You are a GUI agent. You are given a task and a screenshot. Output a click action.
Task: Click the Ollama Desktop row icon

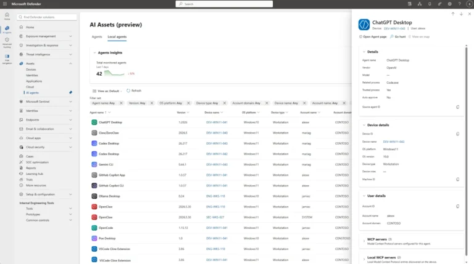click(94, 196)
